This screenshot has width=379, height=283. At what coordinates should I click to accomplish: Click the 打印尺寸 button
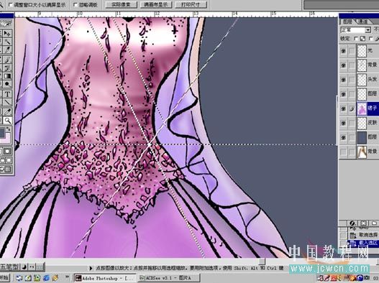(191, 4)
